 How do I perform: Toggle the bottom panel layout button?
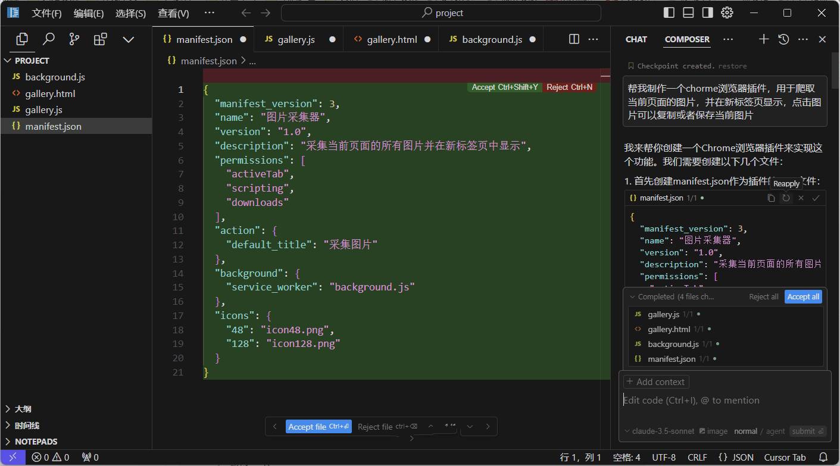688,12
